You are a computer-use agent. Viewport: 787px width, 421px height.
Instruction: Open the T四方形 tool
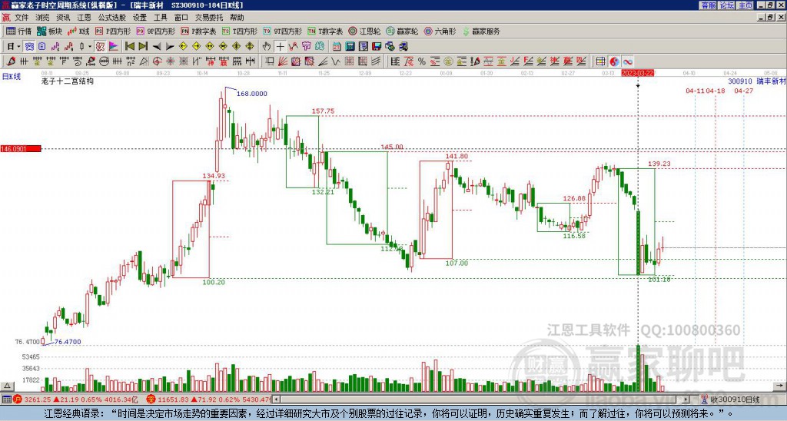click(x=240, y=31)
